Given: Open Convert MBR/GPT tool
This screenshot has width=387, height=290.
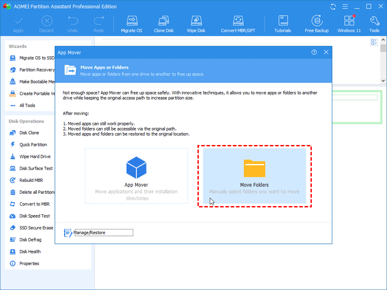Looking at the screenshot, I should 238,25.
